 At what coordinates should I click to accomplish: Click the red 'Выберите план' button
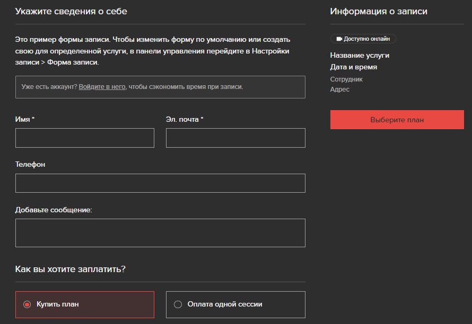tap(397, 120)
